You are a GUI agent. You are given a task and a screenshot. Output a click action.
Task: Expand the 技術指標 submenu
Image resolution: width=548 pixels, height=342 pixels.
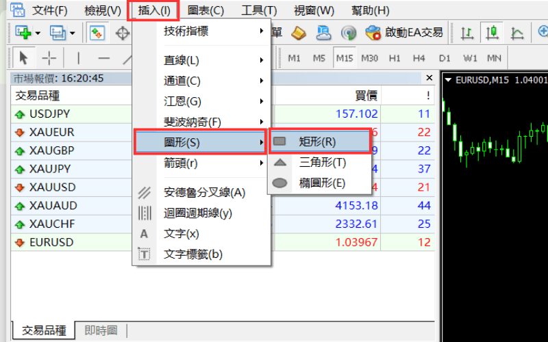(199, 31)
